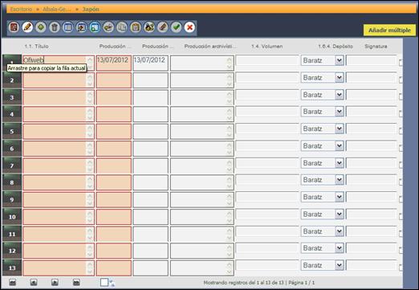Click the clipboard paste icon in toolbar

(x=136, y=27)
